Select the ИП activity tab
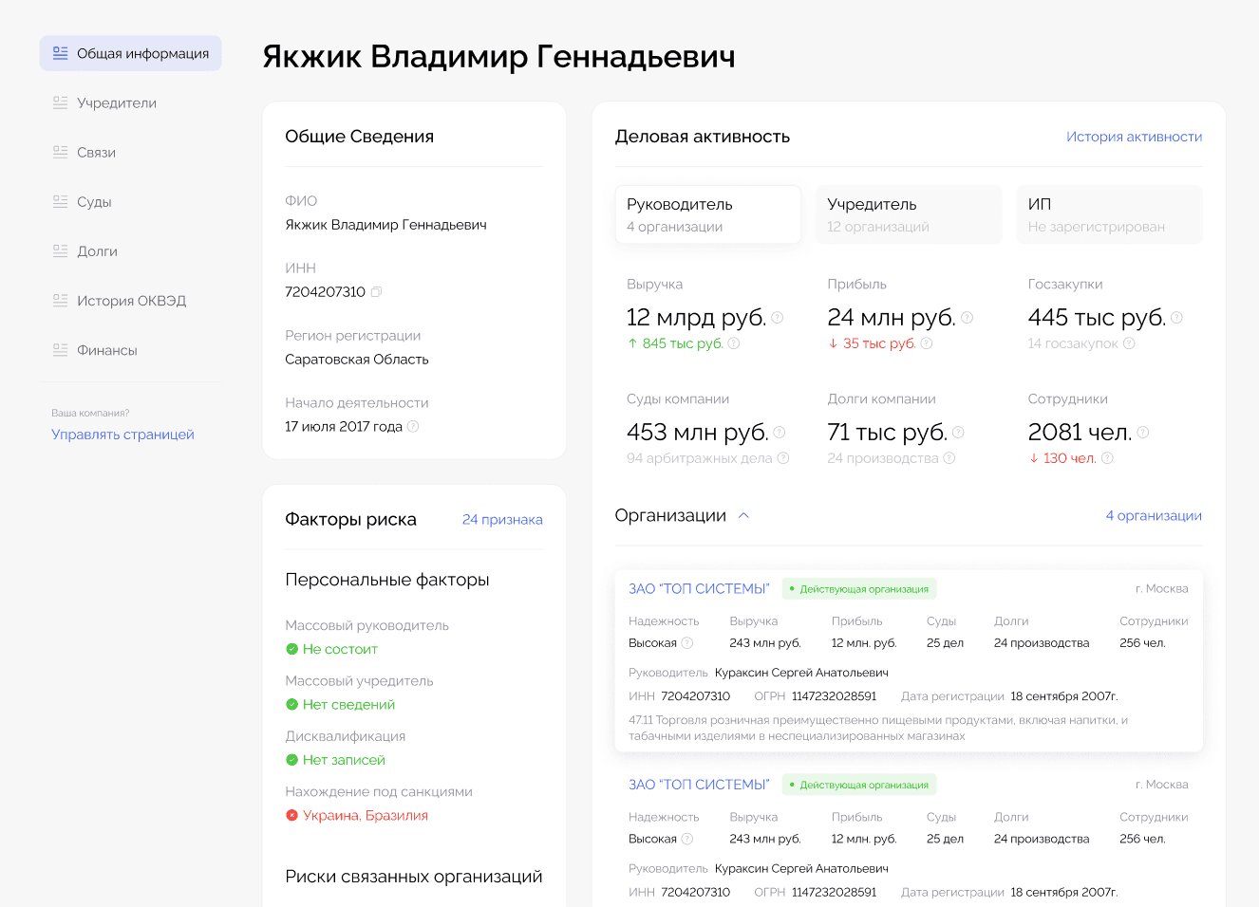Screen dimensions: 1259x907 pyautogui.click(x=1109, y=214)
